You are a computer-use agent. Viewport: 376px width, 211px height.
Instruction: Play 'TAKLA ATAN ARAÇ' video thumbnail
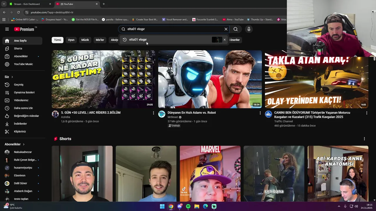(316, 82)
